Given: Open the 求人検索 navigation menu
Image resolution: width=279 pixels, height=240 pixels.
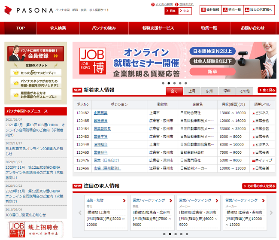Looking at the screenshot, I should tap(58, 28).
